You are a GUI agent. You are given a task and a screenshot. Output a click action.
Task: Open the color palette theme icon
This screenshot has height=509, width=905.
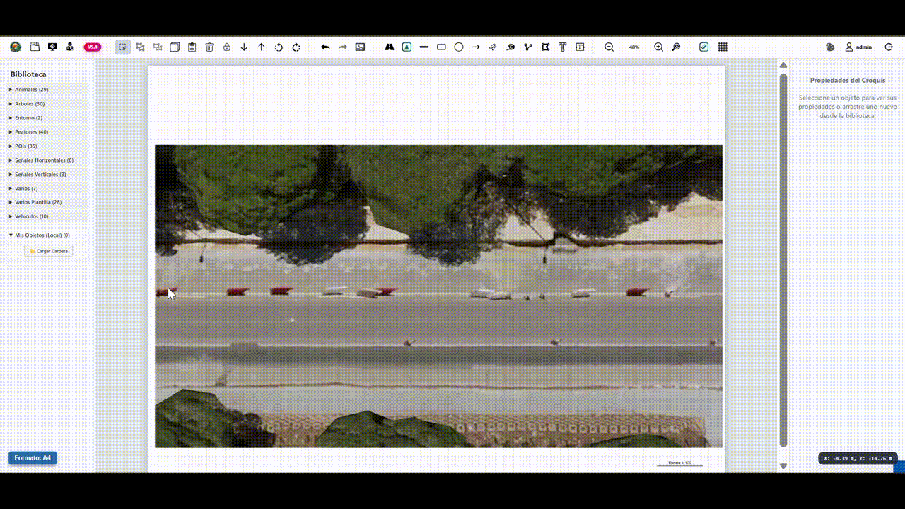[830, 47]
